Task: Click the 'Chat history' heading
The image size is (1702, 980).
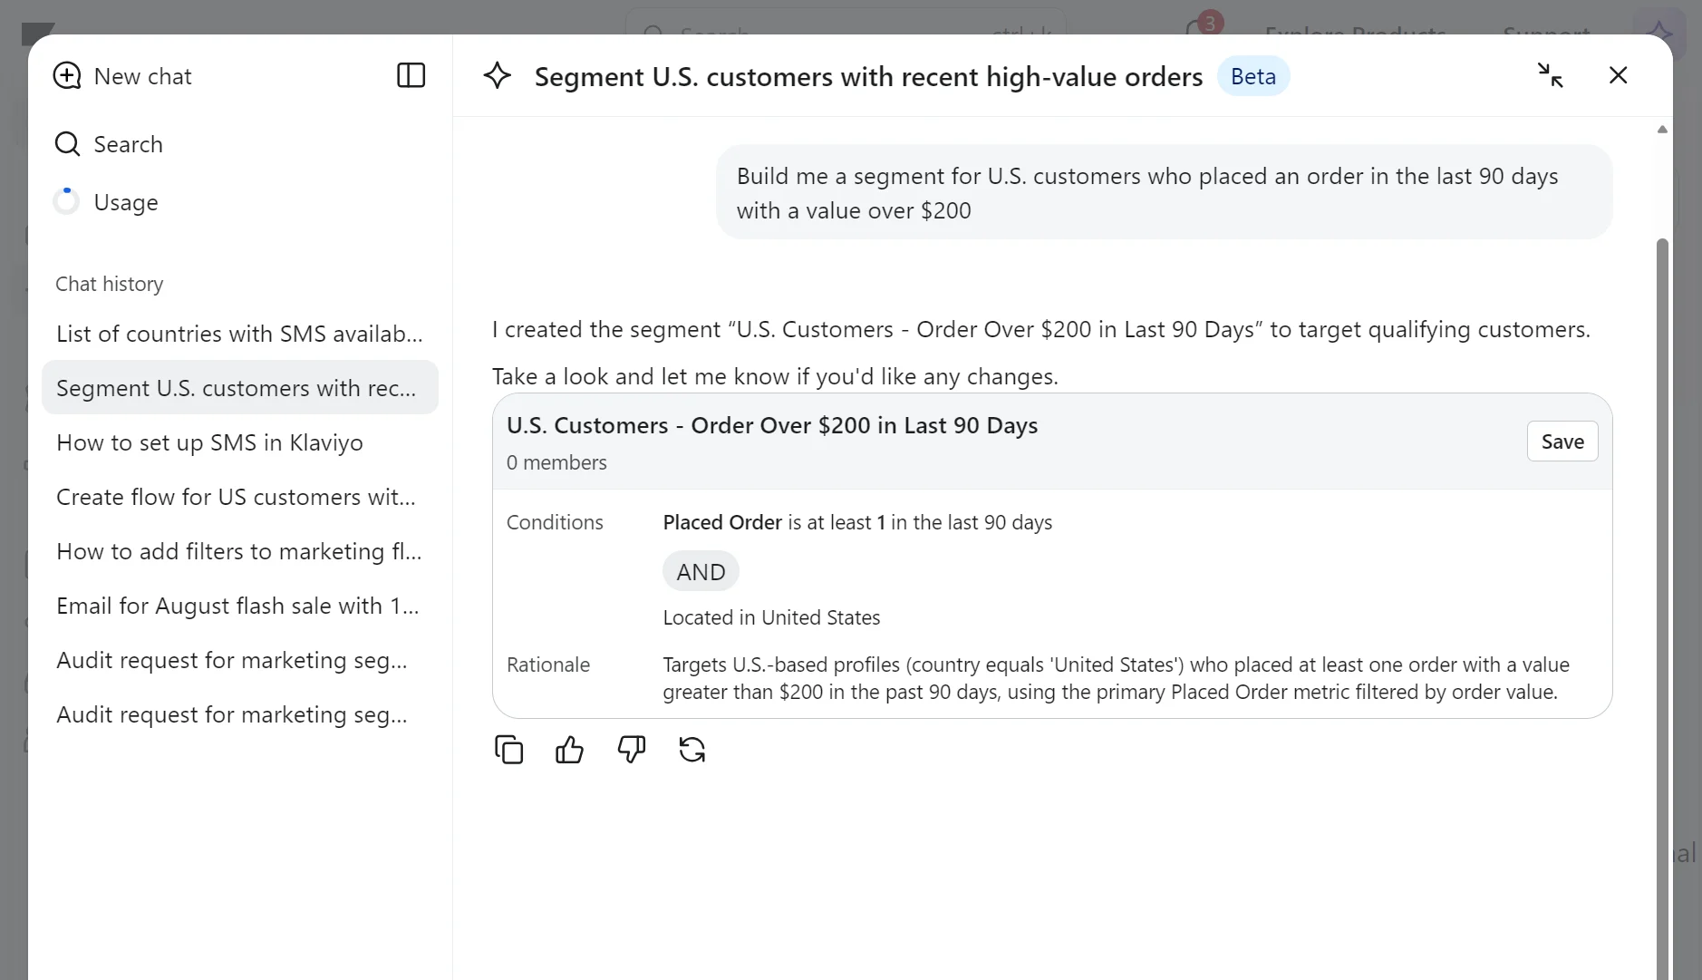Action: click(x=110, y=284)
